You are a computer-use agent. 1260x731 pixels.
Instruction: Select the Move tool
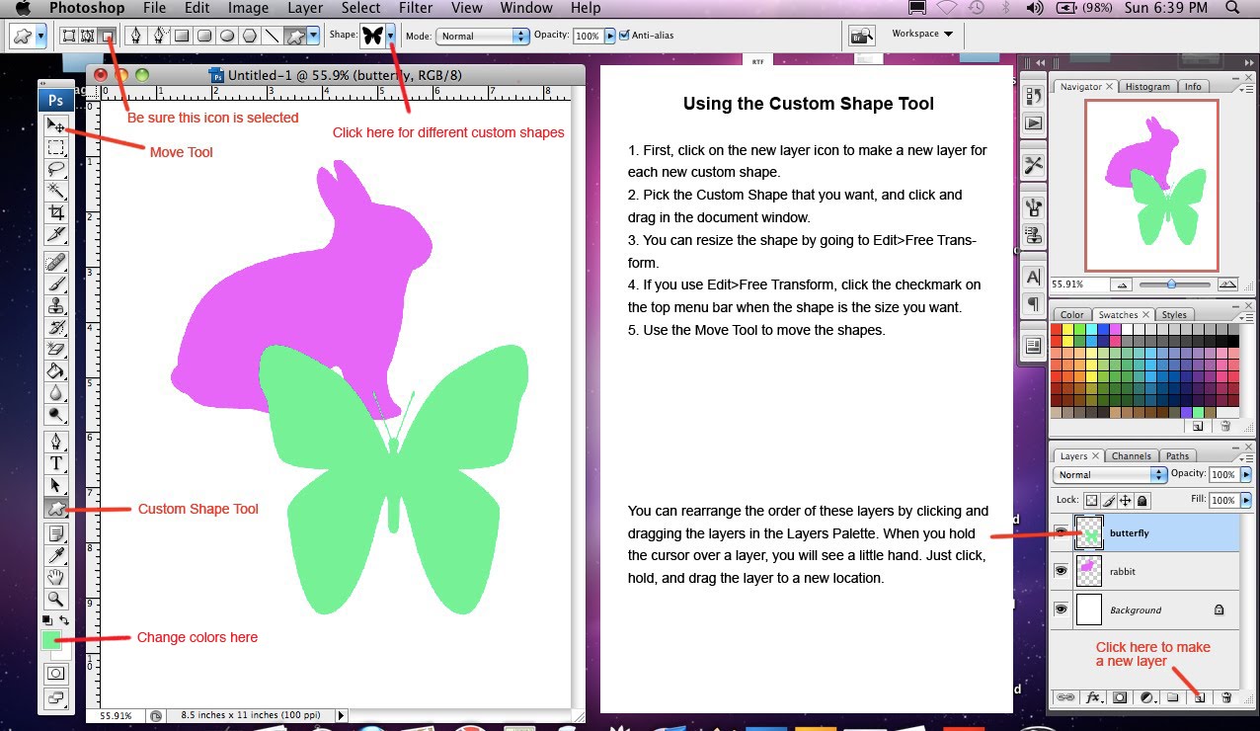56,125
